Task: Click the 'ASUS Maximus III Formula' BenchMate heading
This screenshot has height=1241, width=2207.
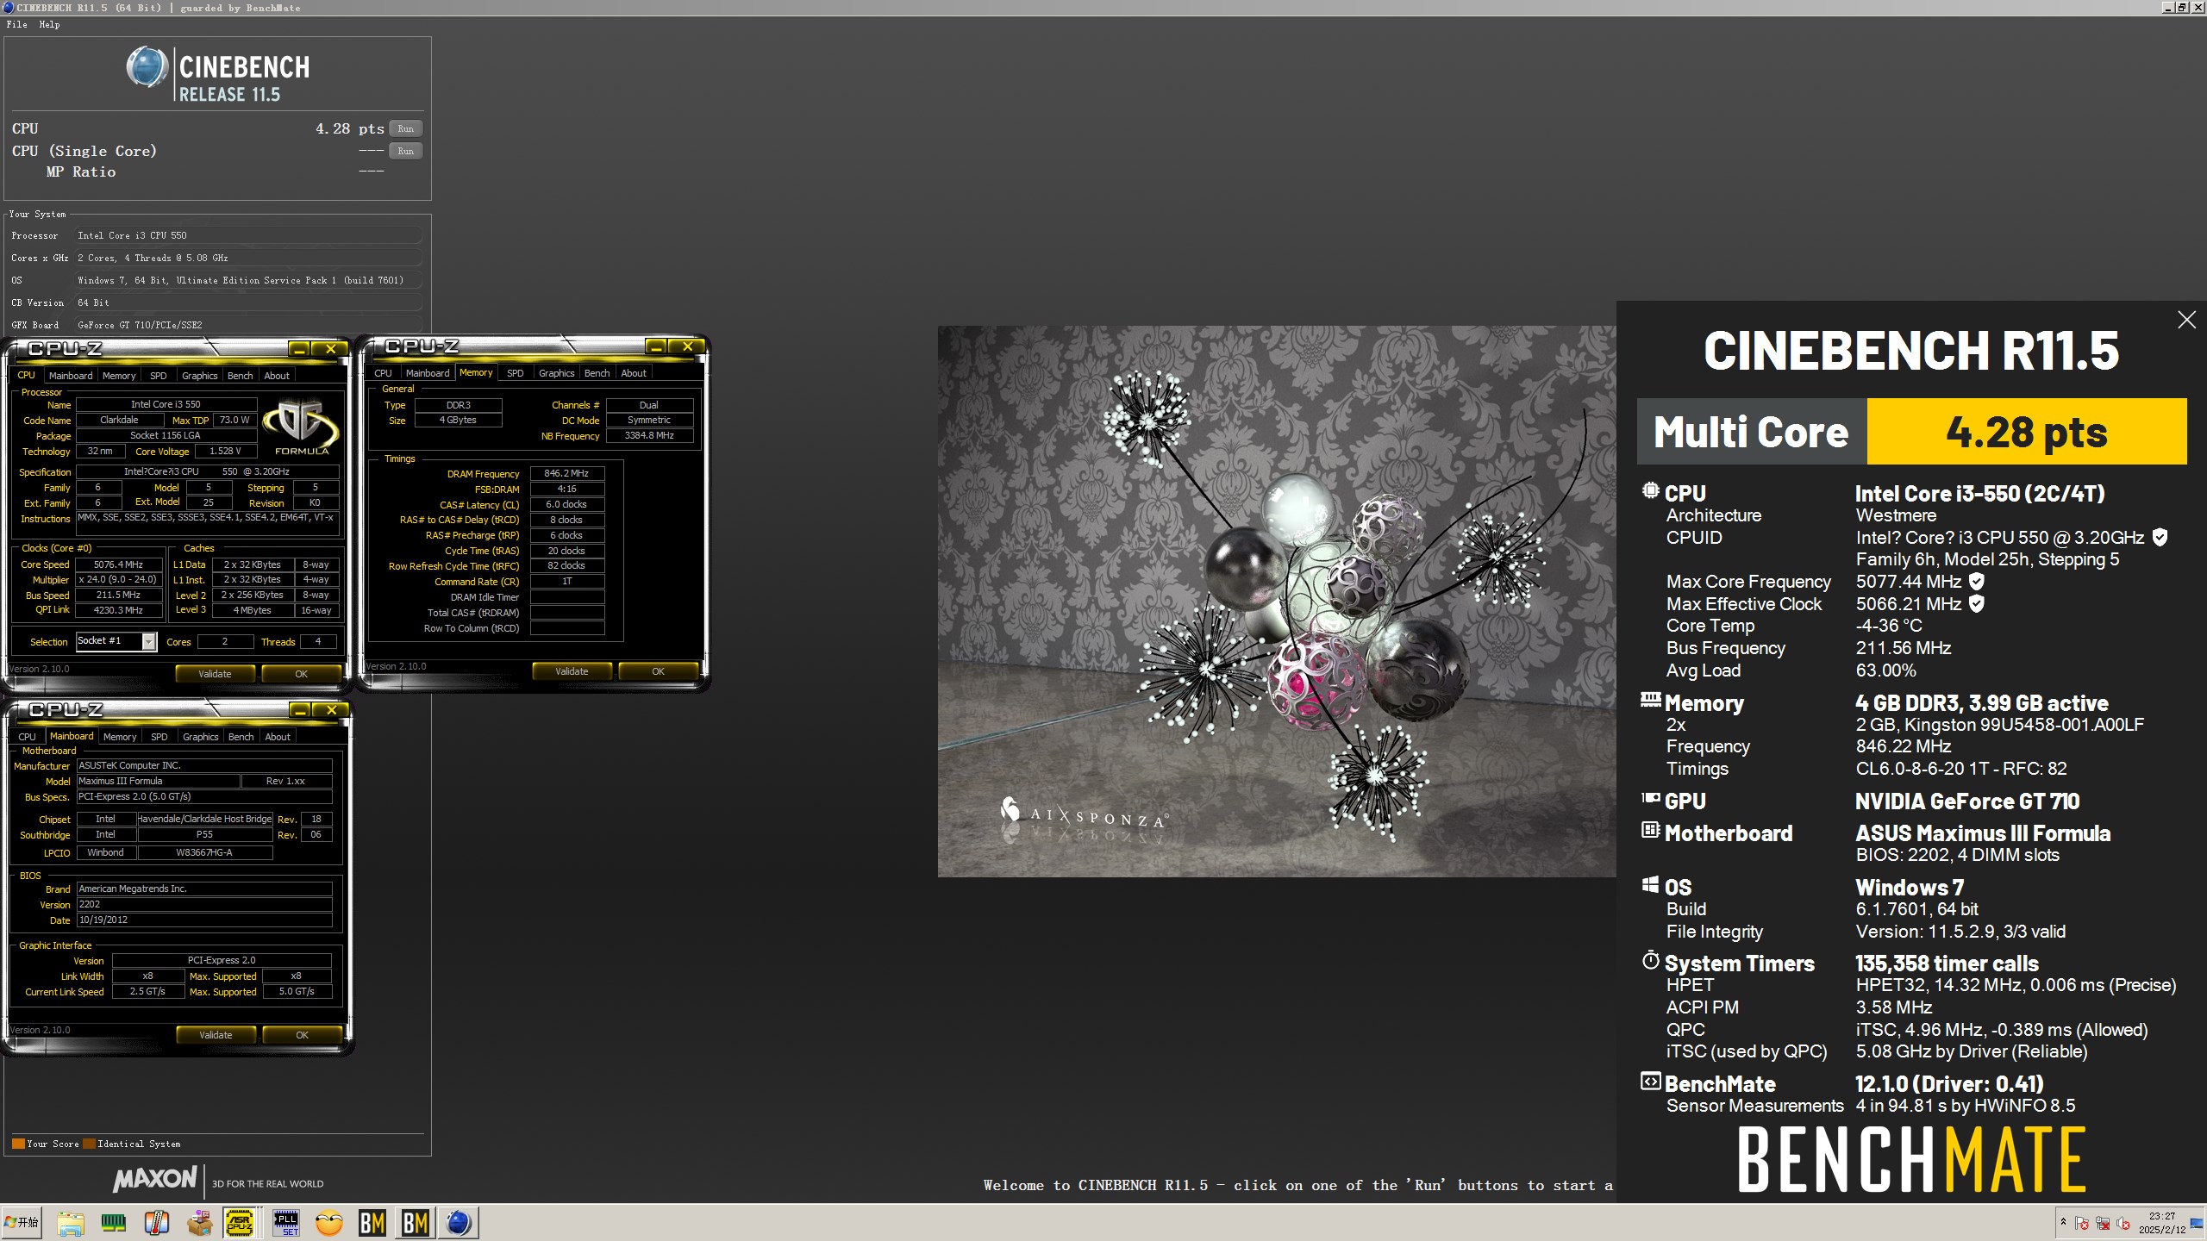Action: pos(1983,833)
